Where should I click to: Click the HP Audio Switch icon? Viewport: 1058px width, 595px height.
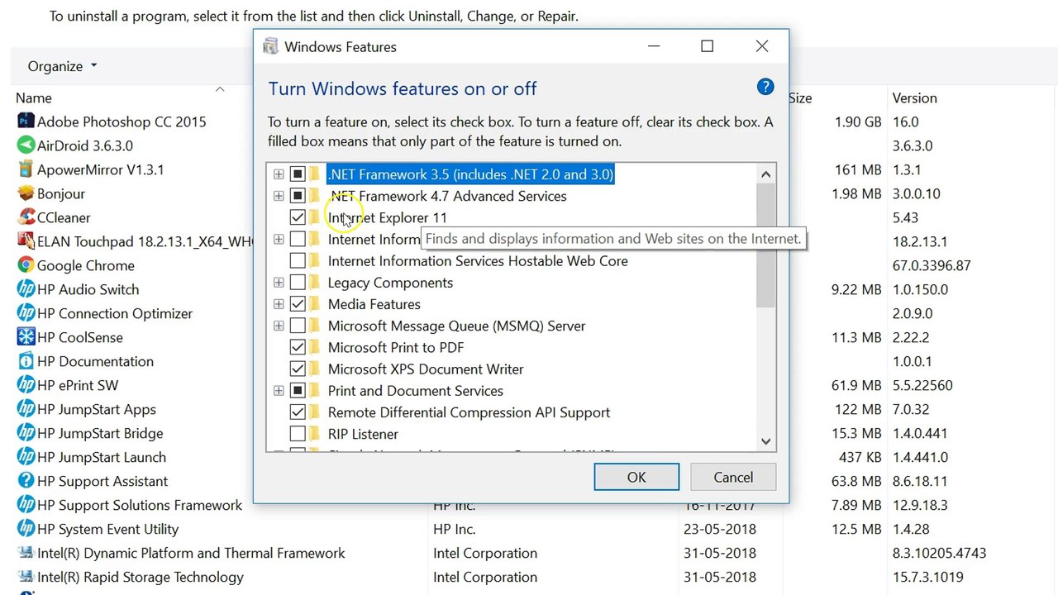pyautogui.click(x=26, y=289)
